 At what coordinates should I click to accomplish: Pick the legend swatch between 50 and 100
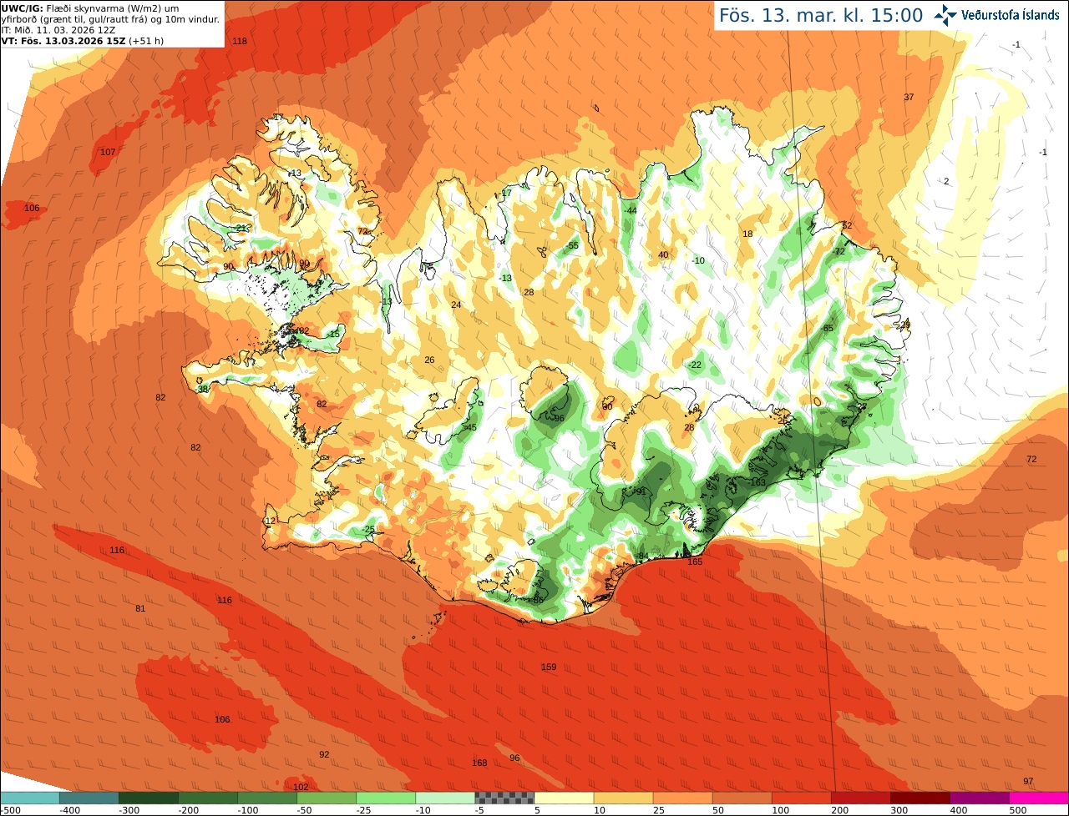tap(742, 798)
